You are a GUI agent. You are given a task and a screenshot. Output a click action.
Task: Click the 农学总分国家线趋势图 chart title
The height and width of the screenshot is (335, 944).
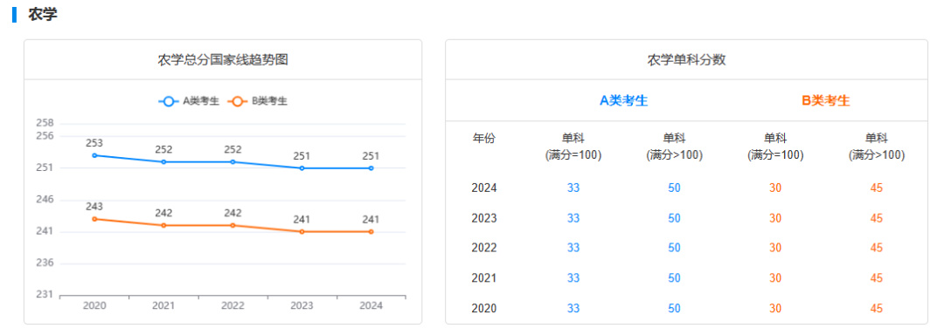(x=223, y=60)
